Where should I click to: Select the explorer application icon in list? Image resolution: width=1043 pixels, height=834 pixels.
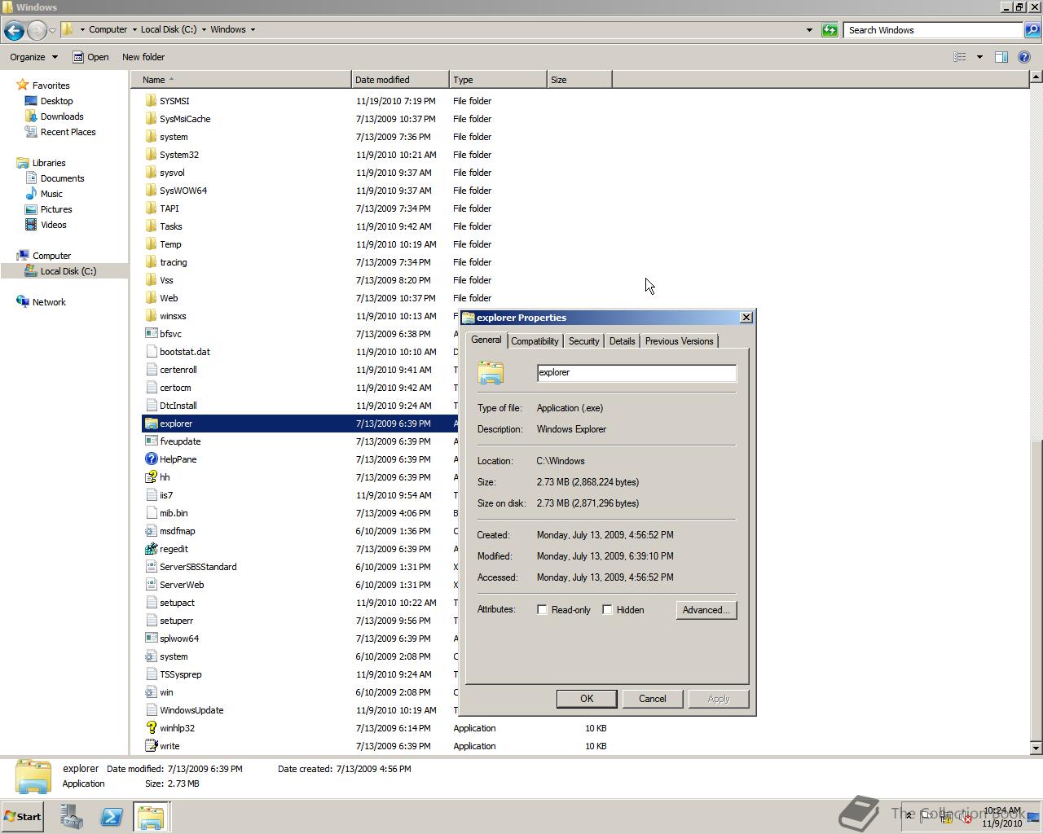coord(151,424)
